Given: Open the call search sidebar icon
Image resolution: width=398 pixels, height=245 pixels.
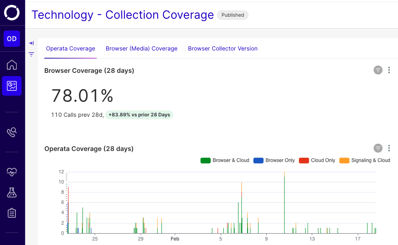Looking at the screenshot, I should (x=12, y=132).
